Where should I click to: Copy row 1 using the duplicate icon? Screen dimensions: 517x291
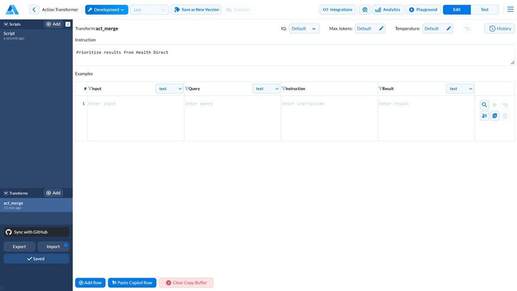(495, 116)
